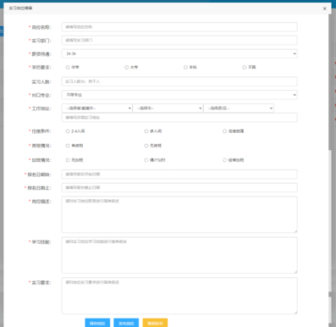Click the 保存岗位 save button
The image size is (336, 327).
point(97,323)
